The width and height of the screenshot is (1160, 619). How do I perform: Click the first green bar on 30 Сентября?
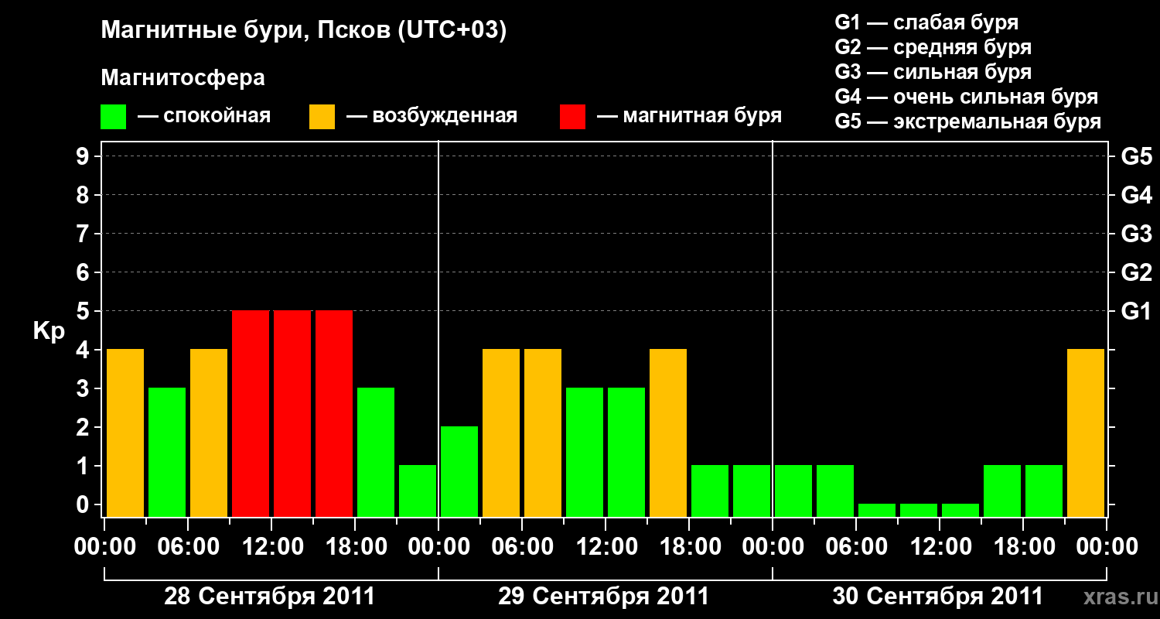[x=793, y=491]
